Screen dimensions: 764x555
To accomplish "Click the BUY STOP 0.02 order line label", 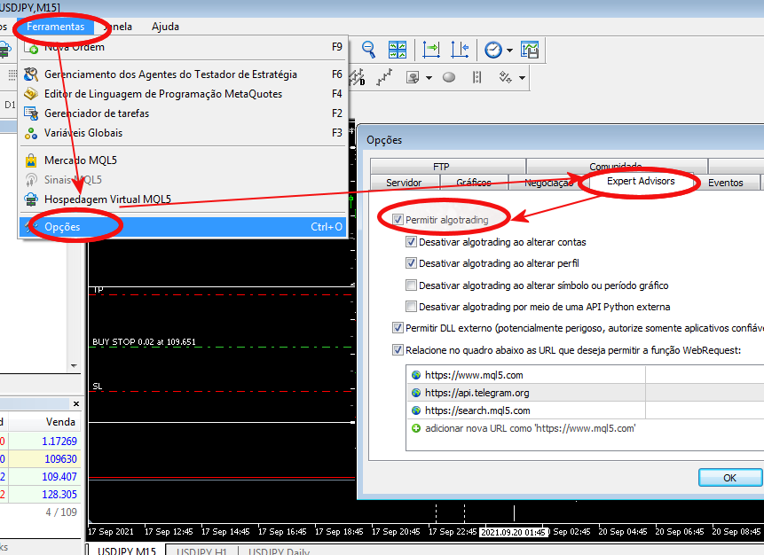I will [144, 341].
